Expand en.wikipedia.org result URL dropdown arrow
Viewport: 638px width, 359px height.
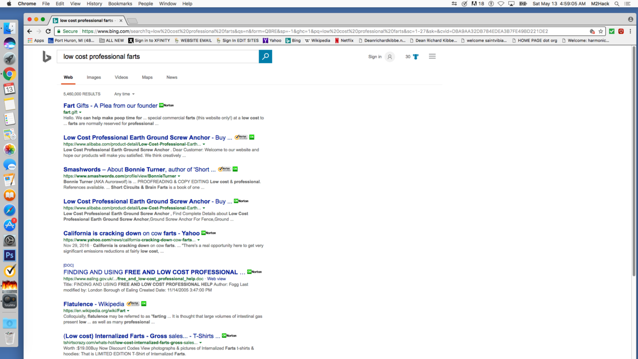click(x=128, y=311)
